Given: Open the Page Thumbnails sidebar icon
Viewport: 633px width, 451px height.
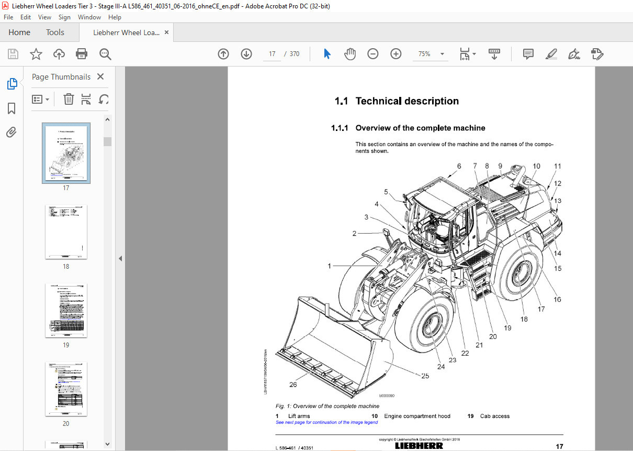Looking at the screenshot, I should tap(12, 84).
